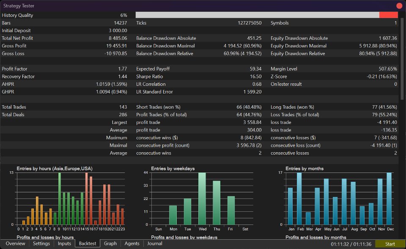Screen dimensions: 406x249
Task: Select the Backtest tab
Action: pyautogui.click(x=88, y=244)
